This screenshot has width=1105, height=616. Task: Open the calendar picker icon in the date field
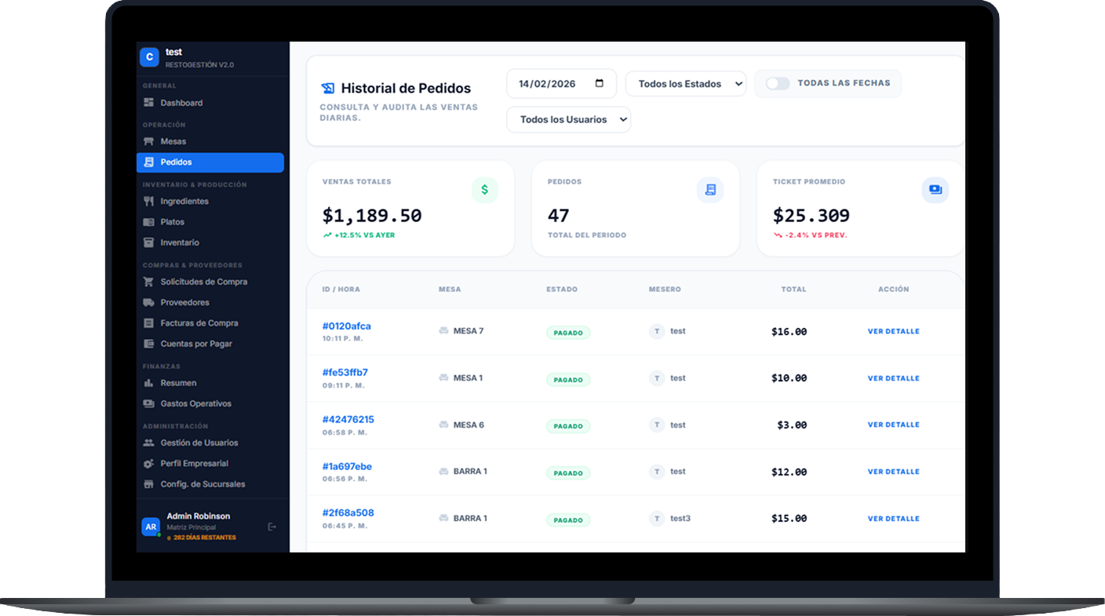click(x=597, y=83)
